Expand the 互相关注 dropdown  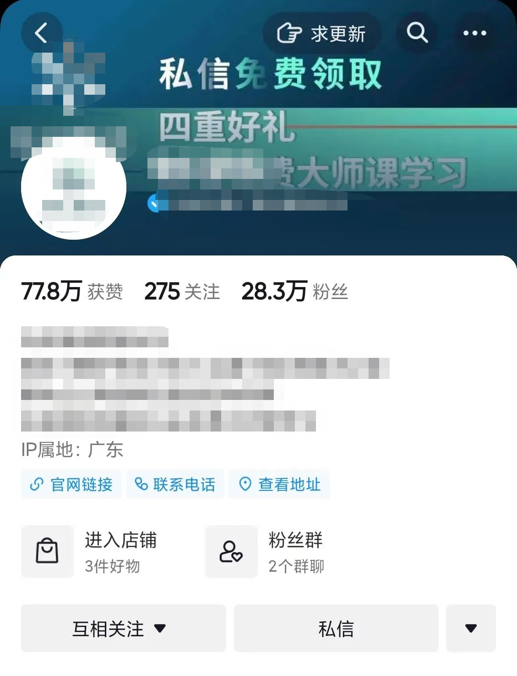click(124, 628)
